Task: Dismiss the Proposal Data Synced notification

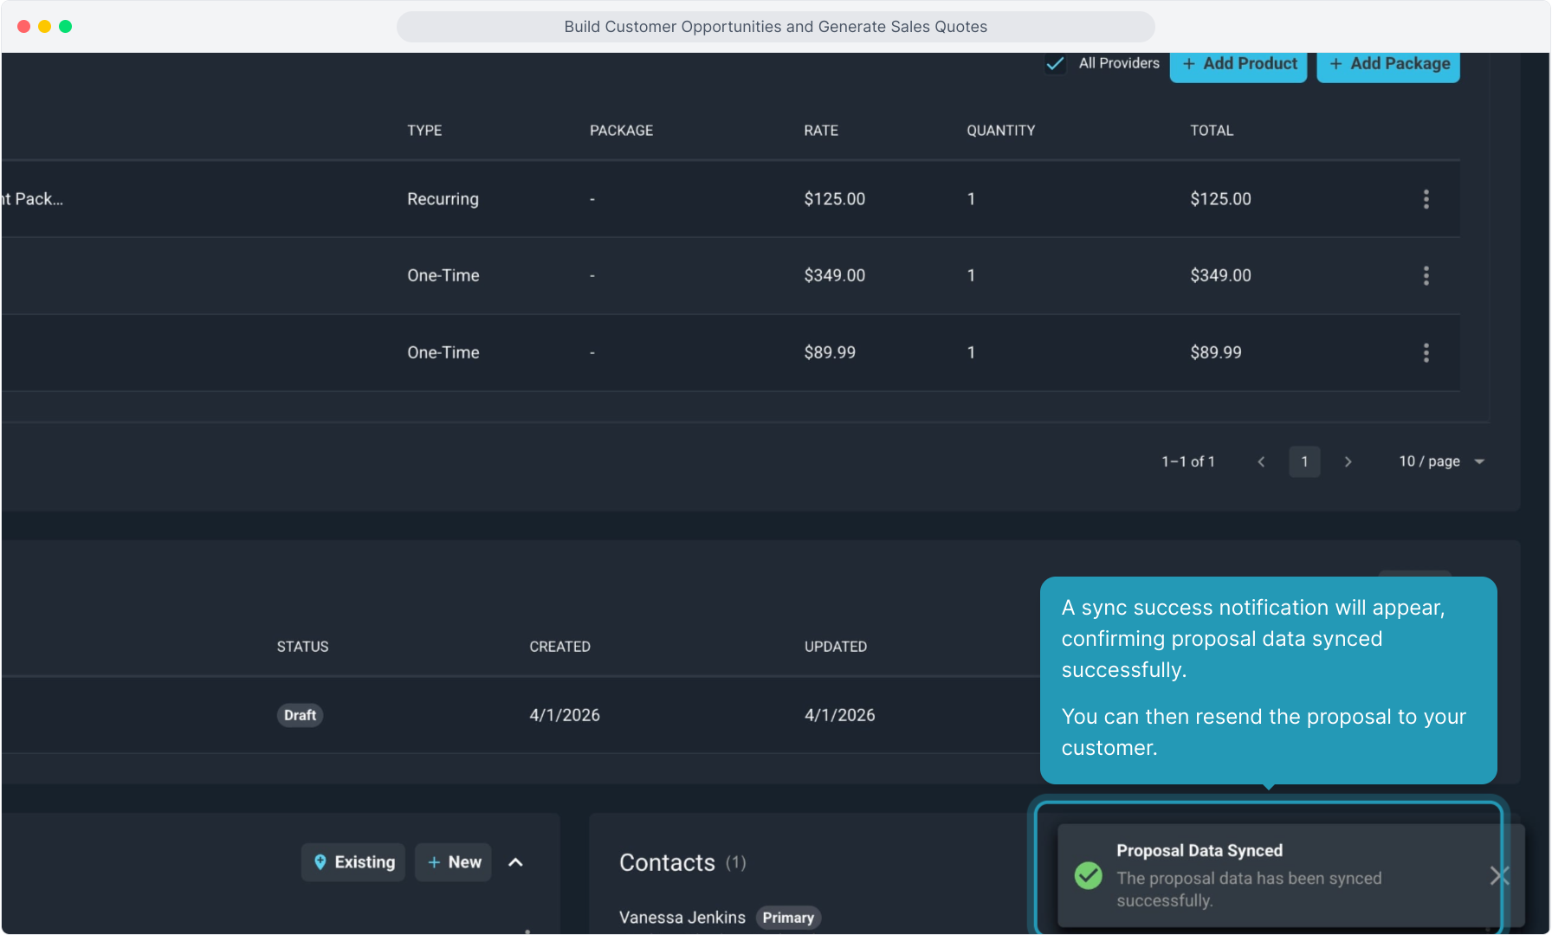Action: coord(1499,876)
